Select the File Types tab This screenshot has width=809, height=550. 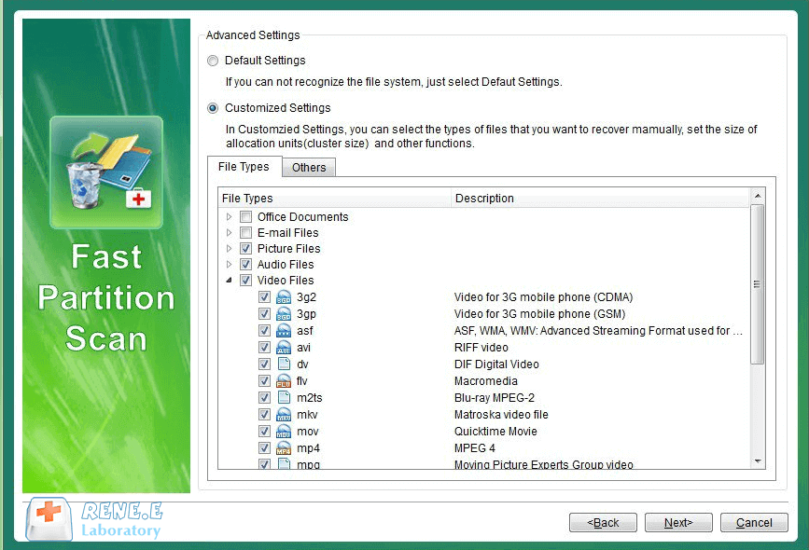[x=244, y=167]
